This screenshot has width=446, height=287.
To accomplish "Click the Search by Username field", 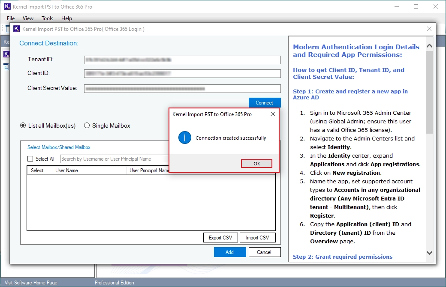I will (x=115, y=159).
